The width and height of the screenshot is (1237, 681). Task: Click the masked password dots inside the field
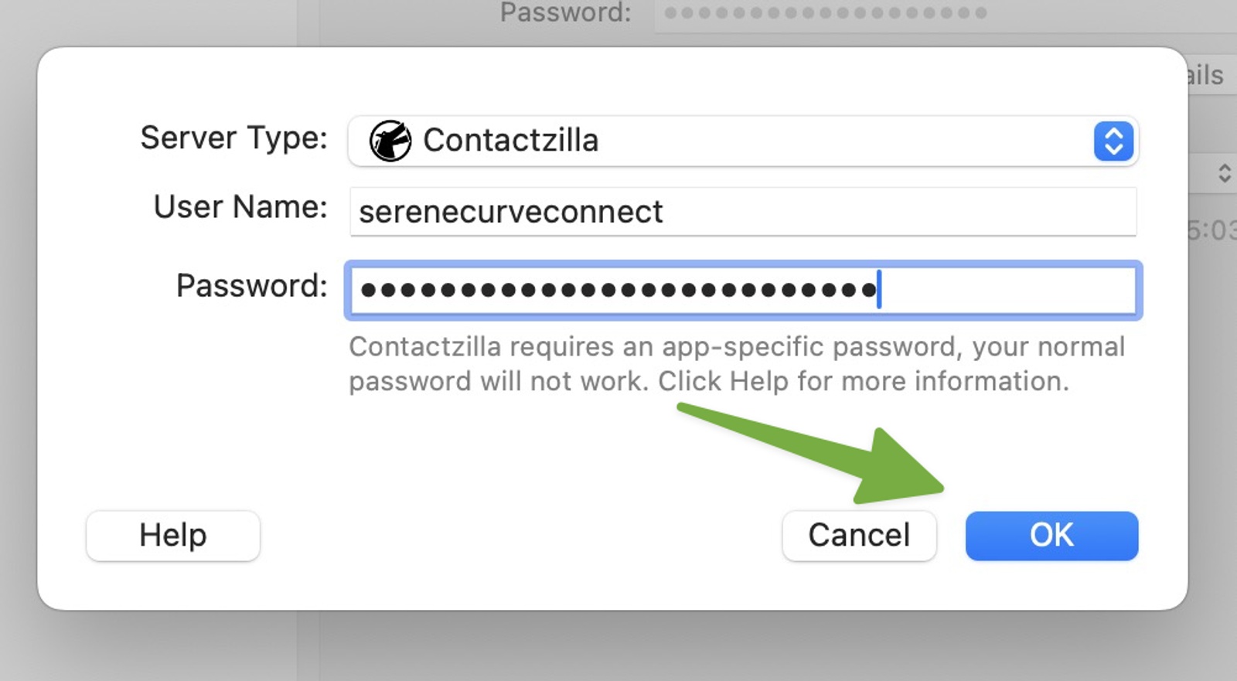(618, 291)
